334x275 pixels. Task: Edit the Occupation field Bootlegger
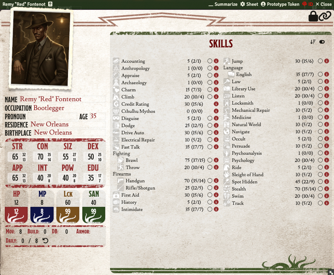[x=49, y=108]
